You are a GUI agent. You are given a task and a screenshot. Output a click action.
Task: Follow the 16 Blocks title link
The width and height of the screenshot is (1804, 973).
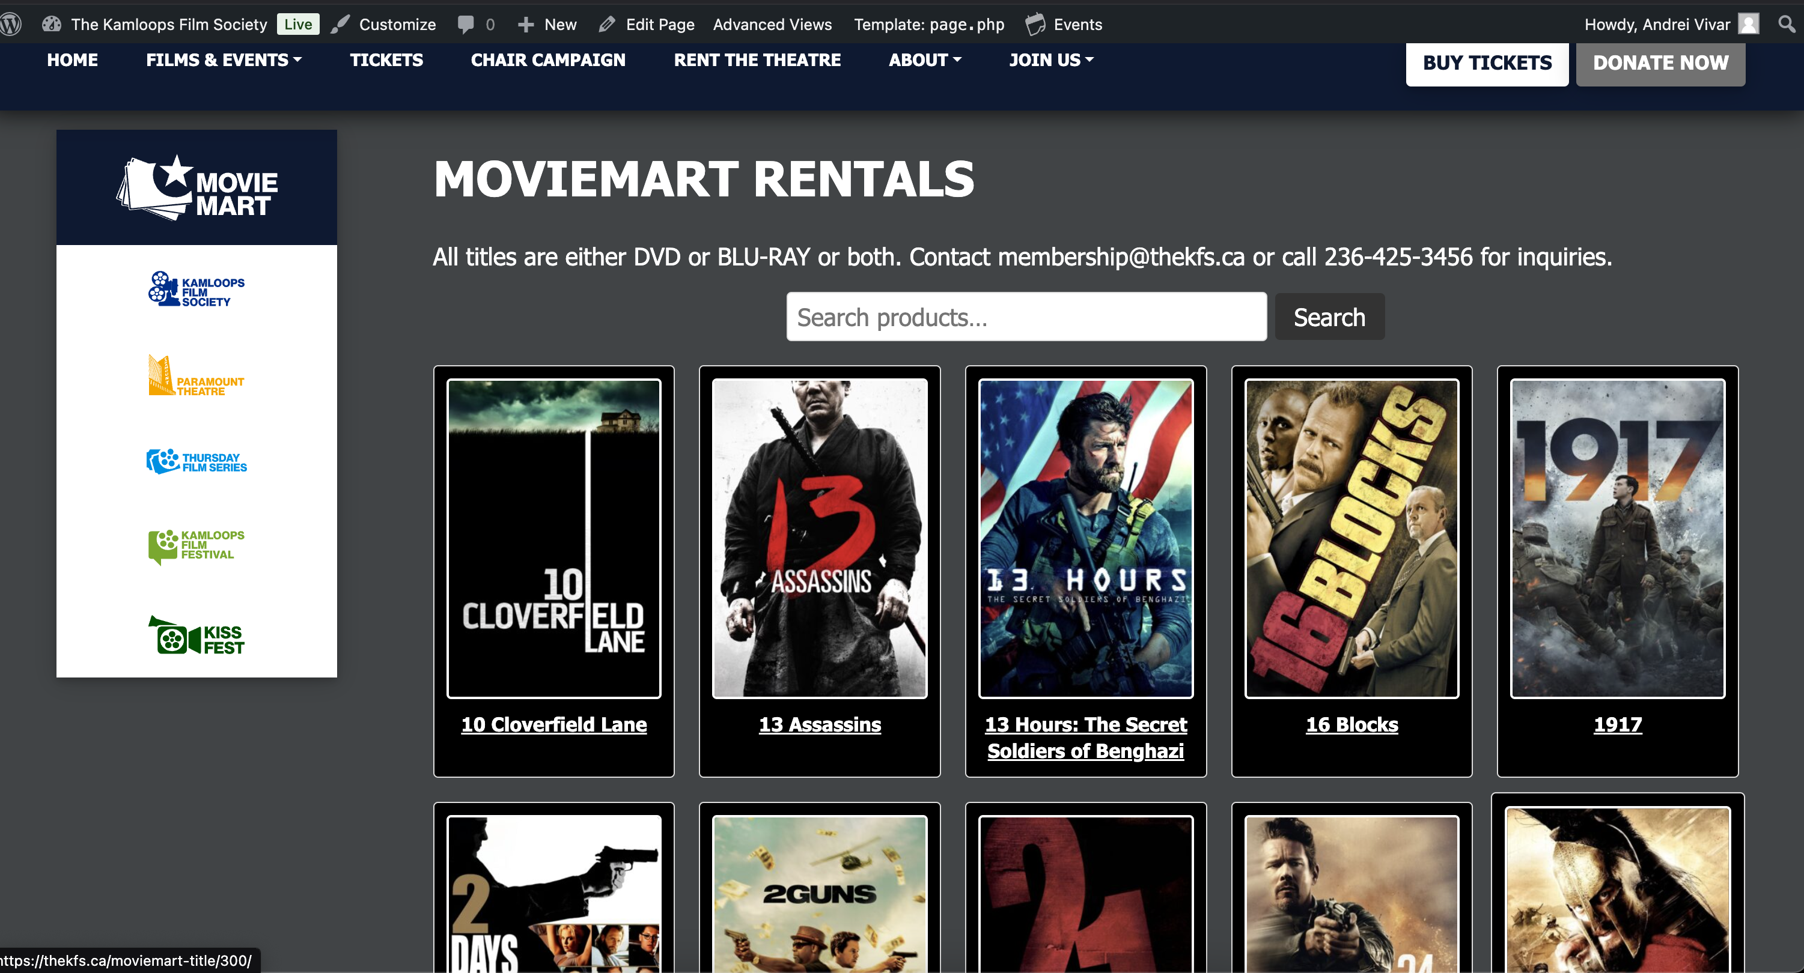pos(1351,724)
